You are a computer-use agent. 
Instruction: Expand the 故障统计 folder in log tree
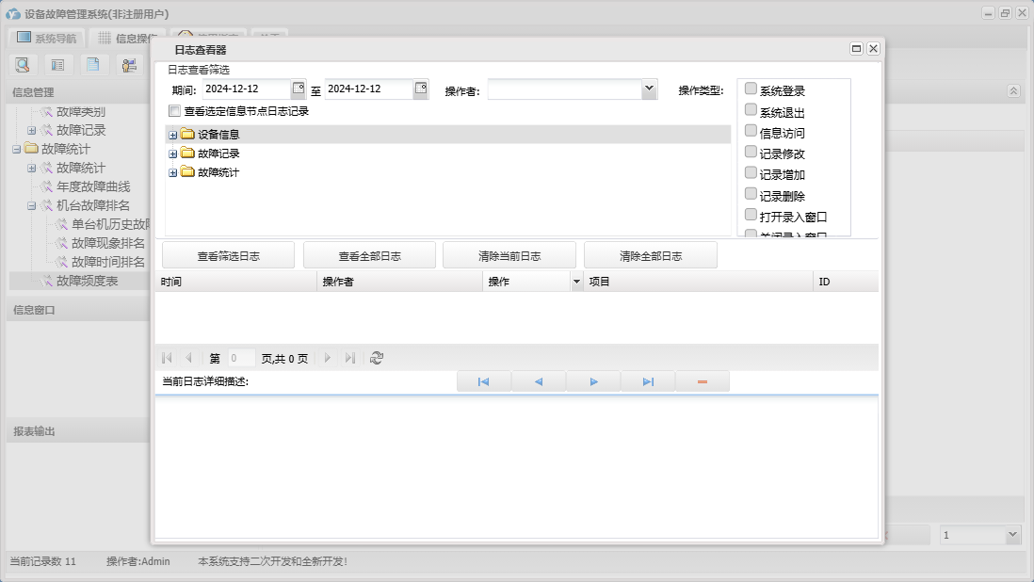pyautogui.click(x=172, y=172)
